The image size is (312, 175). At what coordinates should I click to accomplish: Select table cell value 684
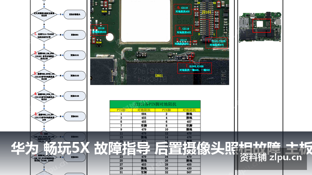(x=144, y=114)
